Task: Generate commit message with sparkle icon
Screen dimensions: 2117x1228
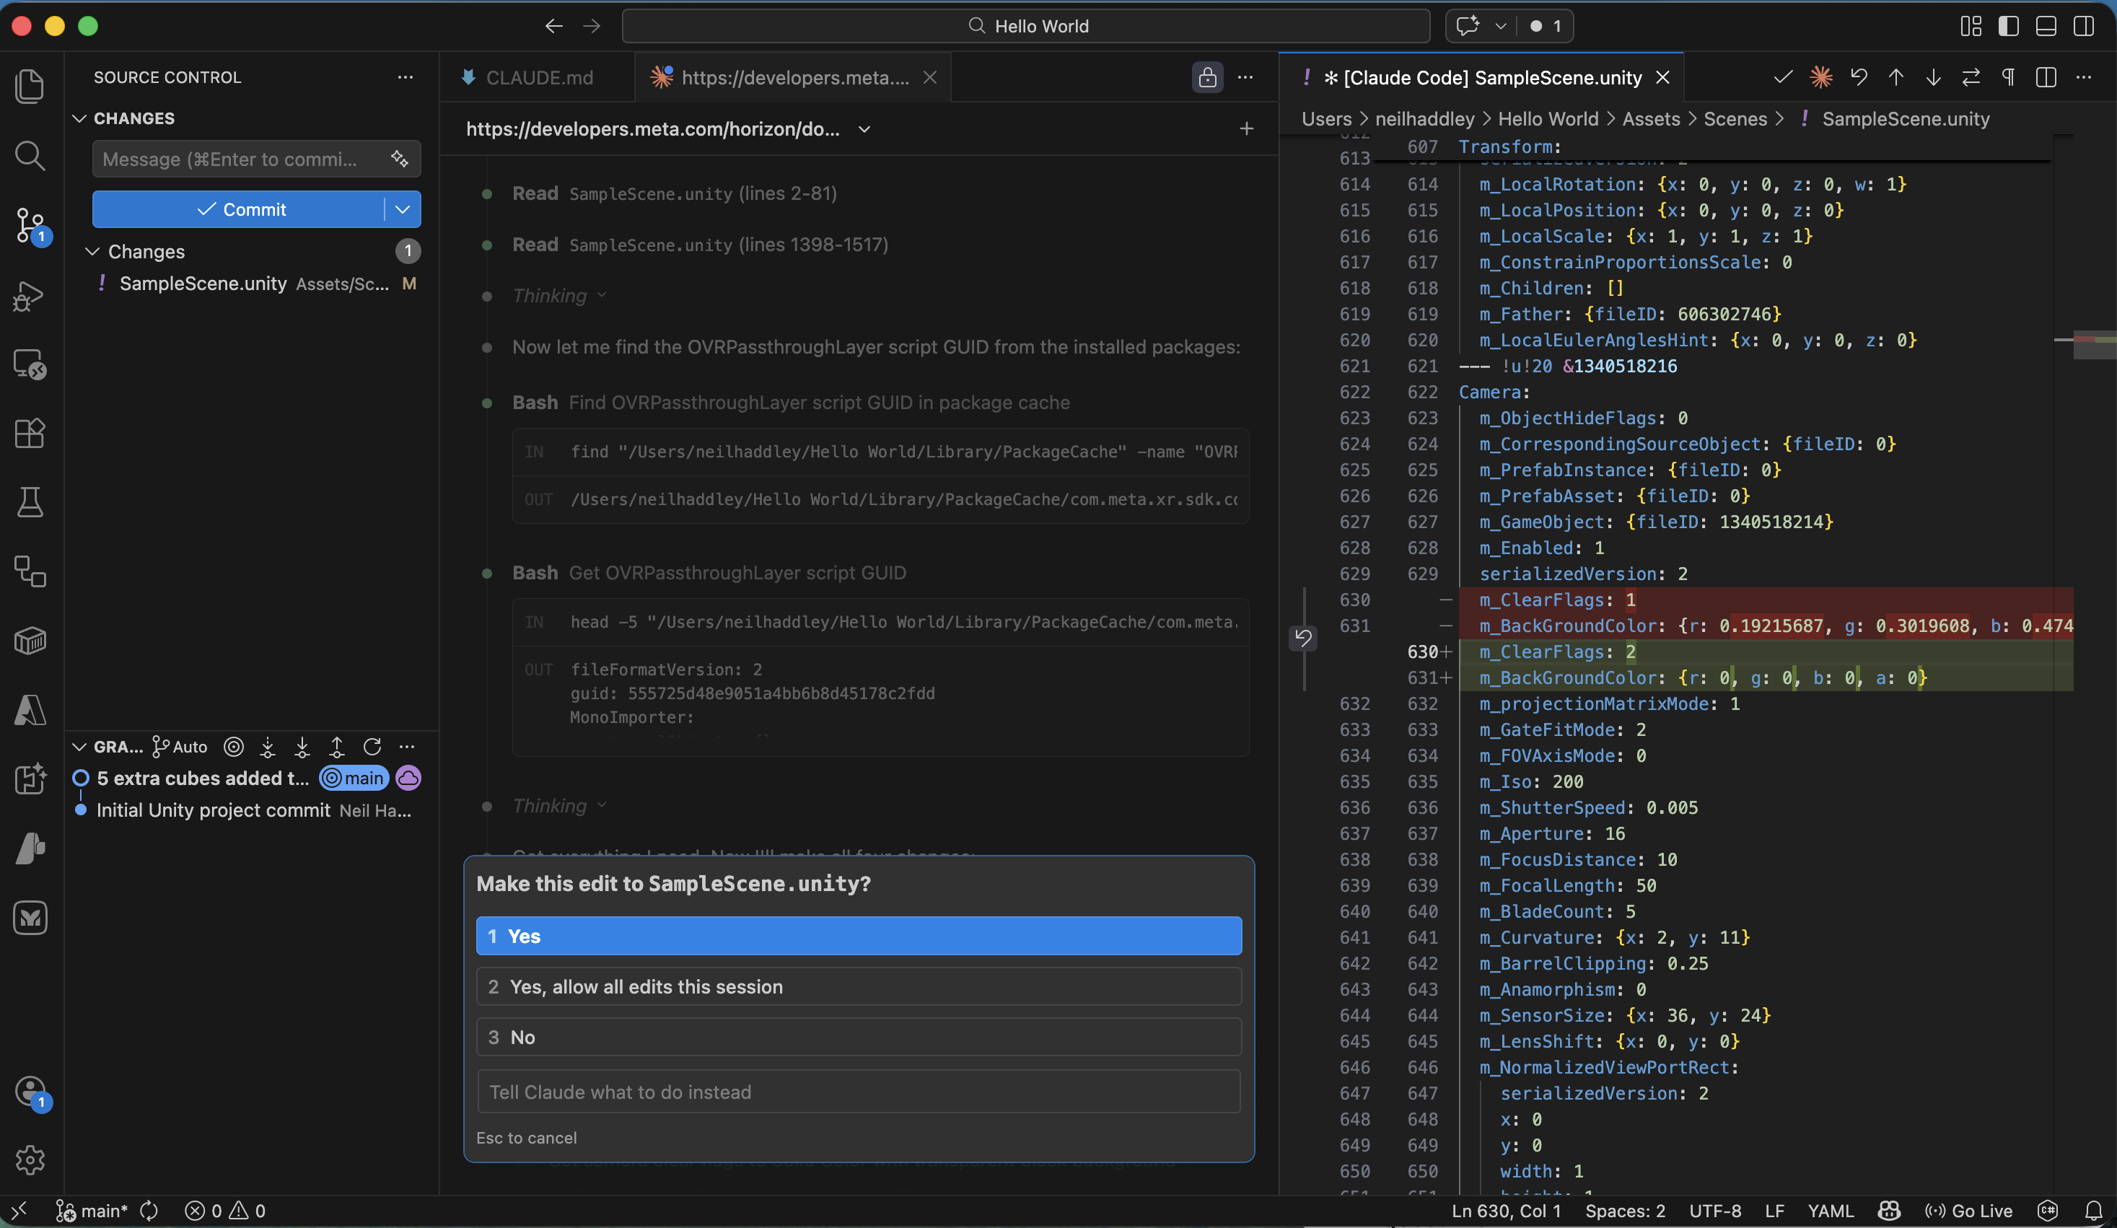Action: pos(400,159)
